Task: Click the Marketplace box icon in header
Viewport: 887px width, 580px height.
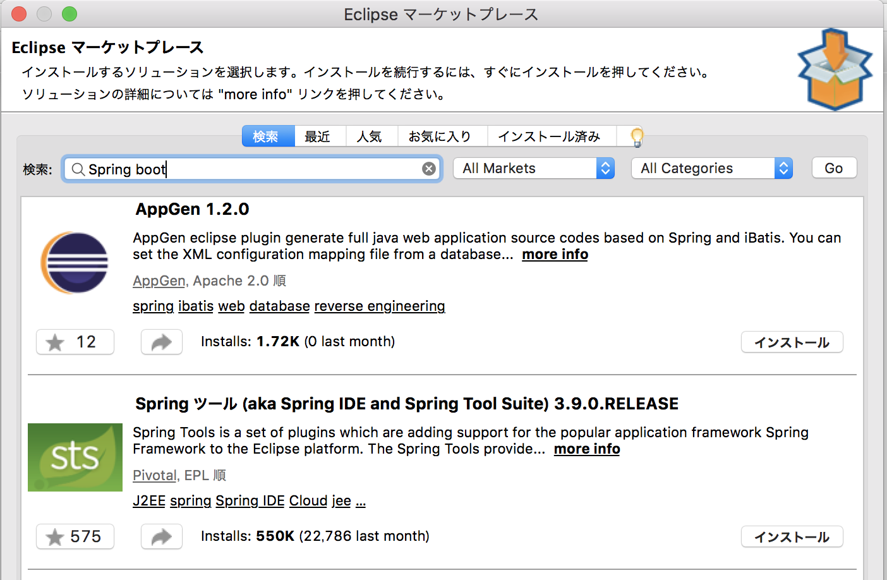Action: tap(835, 69)
